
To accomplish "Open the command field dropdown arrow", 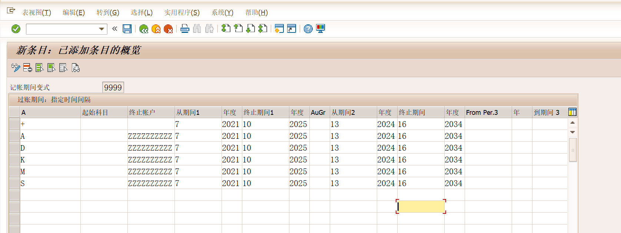I will click(x=102, y=29).
